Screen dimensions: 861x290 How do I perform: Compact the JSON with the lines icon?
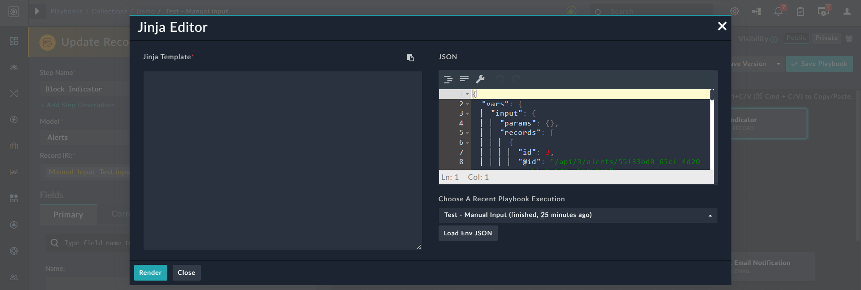click(464, 79)
